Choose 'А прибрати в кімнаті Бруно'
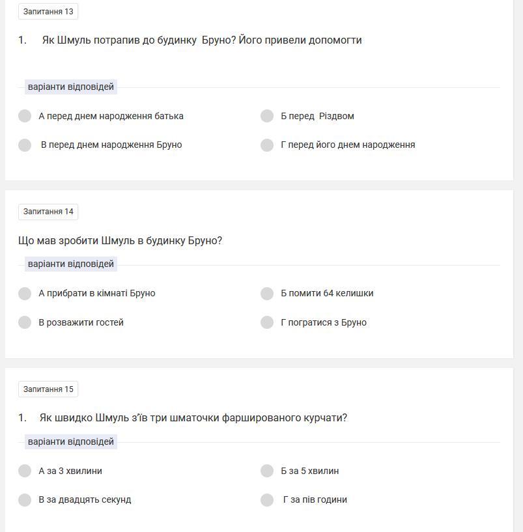Screen dimensions: 523x532 25,294
